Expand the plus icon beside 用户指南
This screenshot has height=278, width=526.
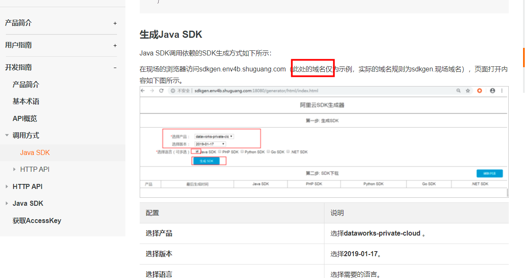(x=115, y=45)
